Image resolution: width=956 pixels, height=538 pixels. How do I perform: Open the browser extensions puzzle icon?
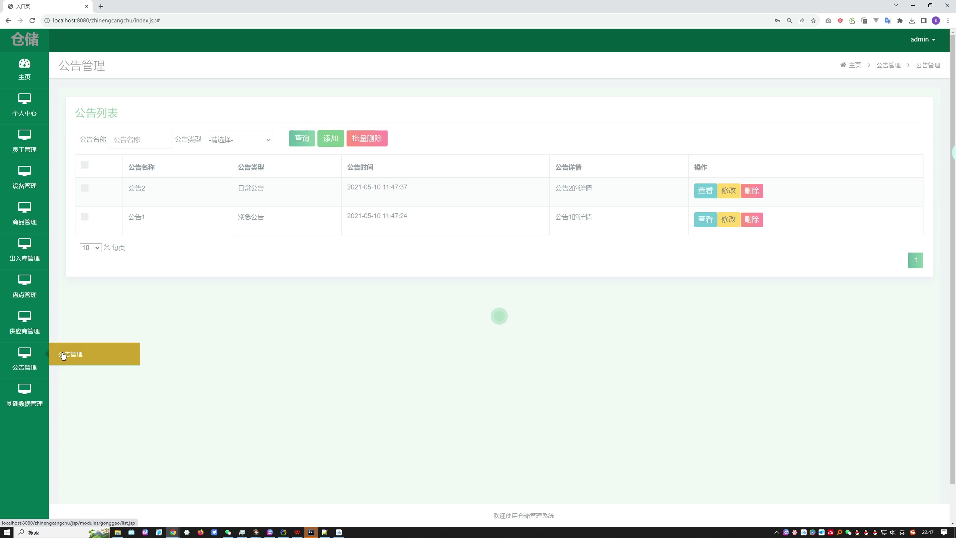pos(900,21)
